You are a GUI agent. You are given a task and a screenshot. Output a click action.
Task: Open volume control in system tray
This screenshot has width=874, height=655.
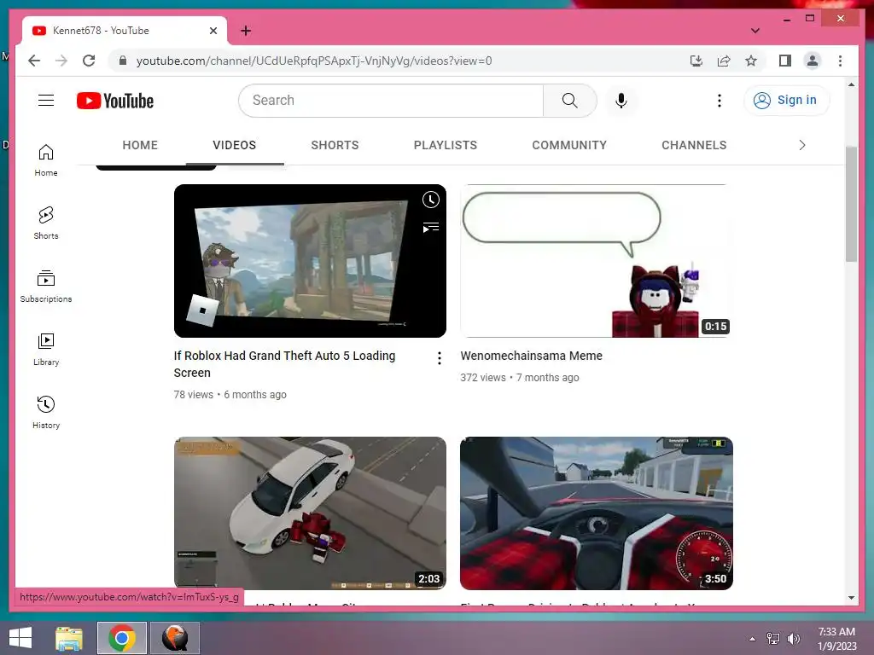tap(793, 639)
